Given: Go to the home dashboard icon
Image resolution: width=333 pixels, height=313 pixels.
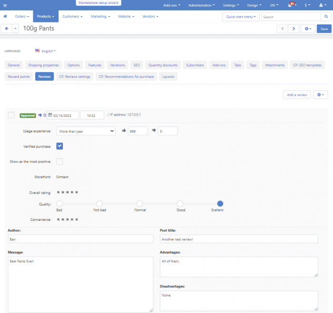Looking at the screenshot, I should pos(5,16).
